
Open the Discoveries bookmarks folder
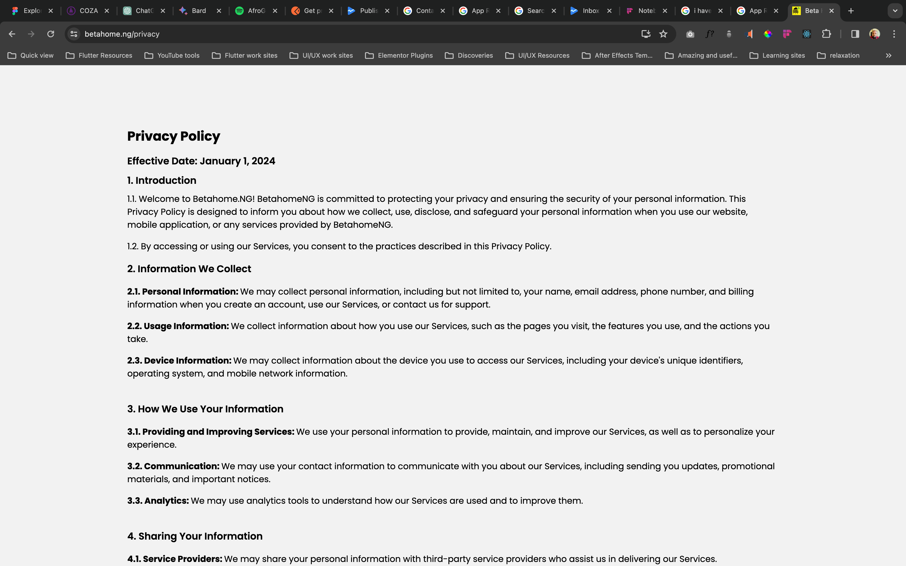click(x=469, y=56)
